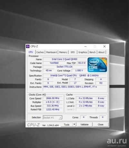Click the L1 Inst. value 4 x 32 KBytes
The width and height of the screenshot is (129, 148).
(x=86, y=102)
